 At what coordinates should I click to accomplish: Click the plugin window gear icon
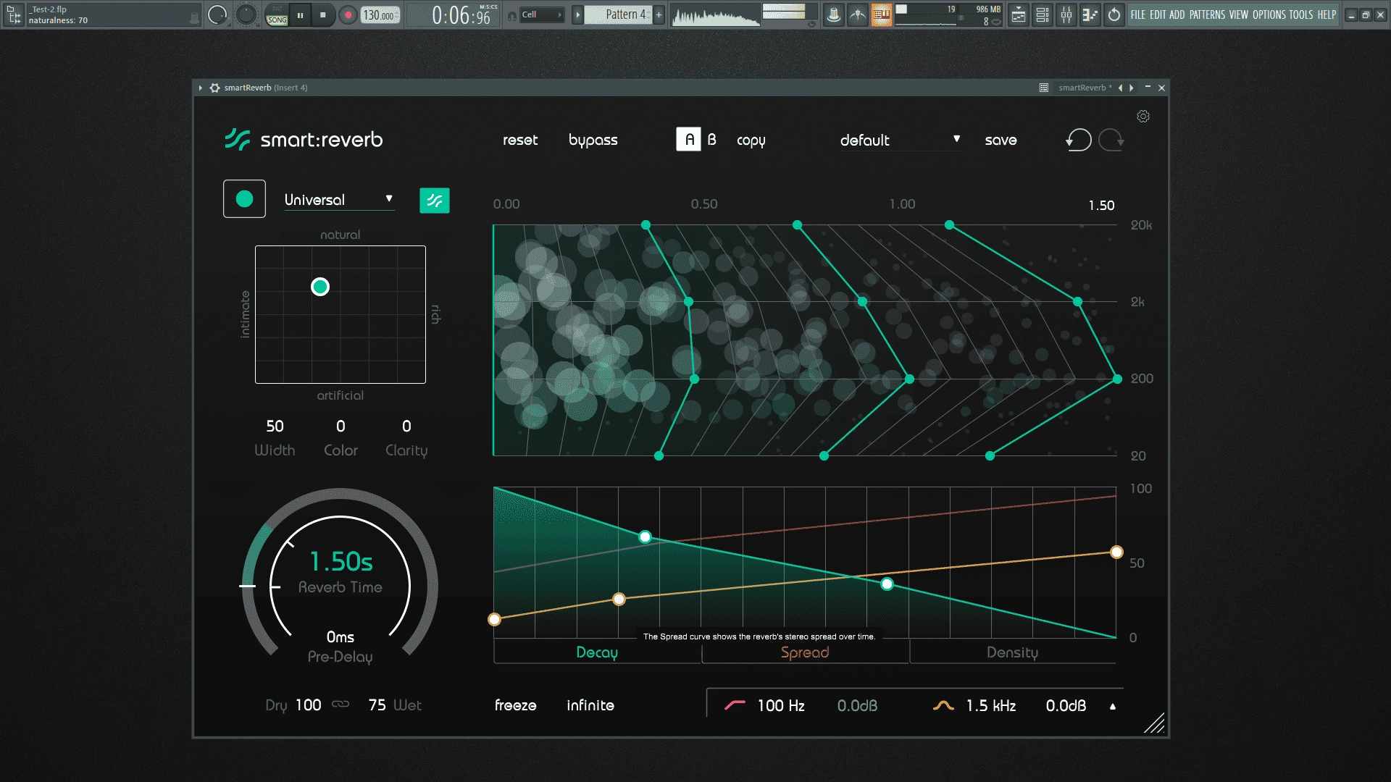pos(214,88)
